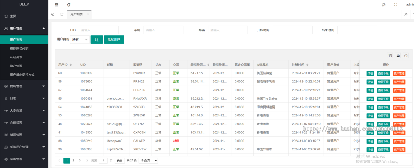The image size is (414, 168).
Task: Click the 邮箱 input field
Action: pyautogui.click(x=228, y=30)
